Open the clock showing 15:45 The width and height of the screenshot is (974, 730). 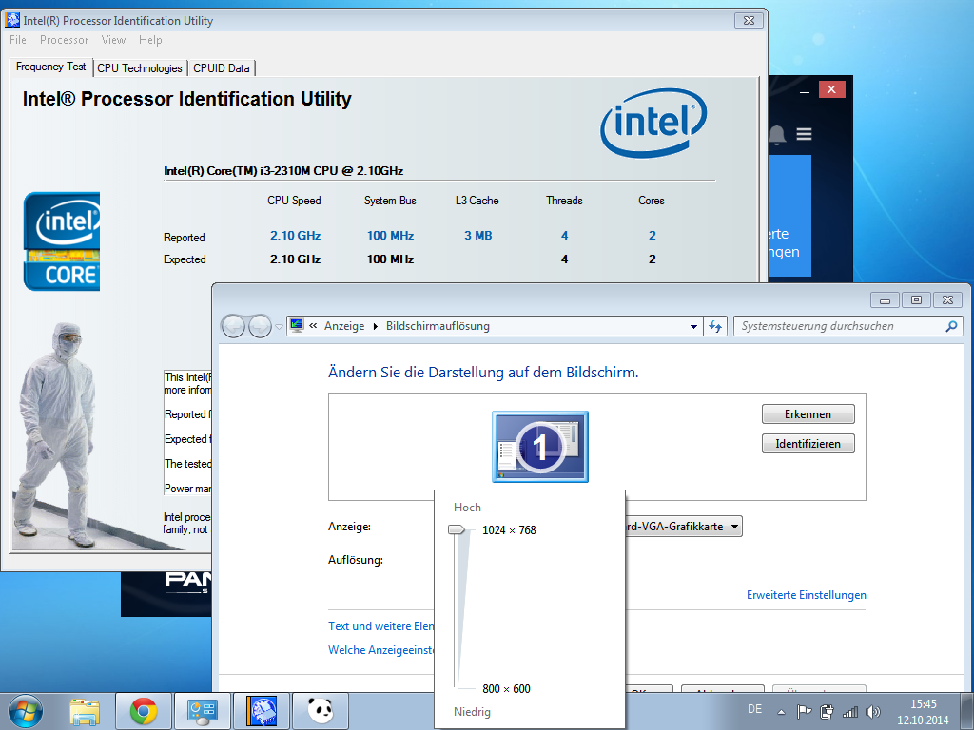923,712
